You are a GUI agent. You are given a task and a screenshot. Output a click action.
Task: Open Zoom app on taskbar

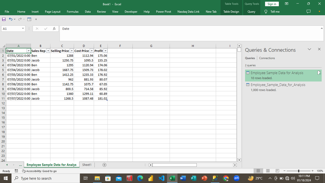pyautogui.click(x=236, y=178)
